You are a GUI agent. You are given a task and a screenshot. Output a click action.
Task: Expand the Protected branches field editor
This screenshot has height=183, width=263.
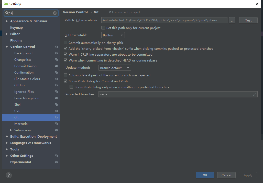[x=255, y=94]
